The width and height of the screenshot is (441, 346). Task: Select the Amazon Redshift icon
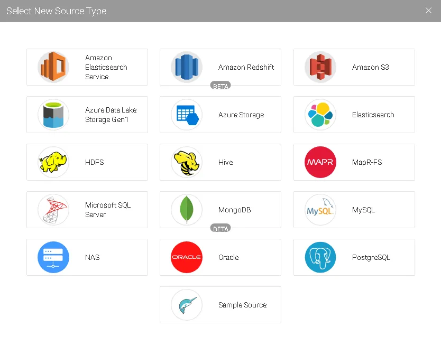pyautogui.click(x=187, y=67)
